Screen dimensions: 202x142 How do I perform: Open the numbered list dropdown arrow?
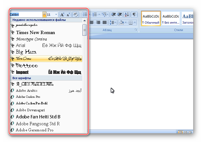[x=99, y=15]
